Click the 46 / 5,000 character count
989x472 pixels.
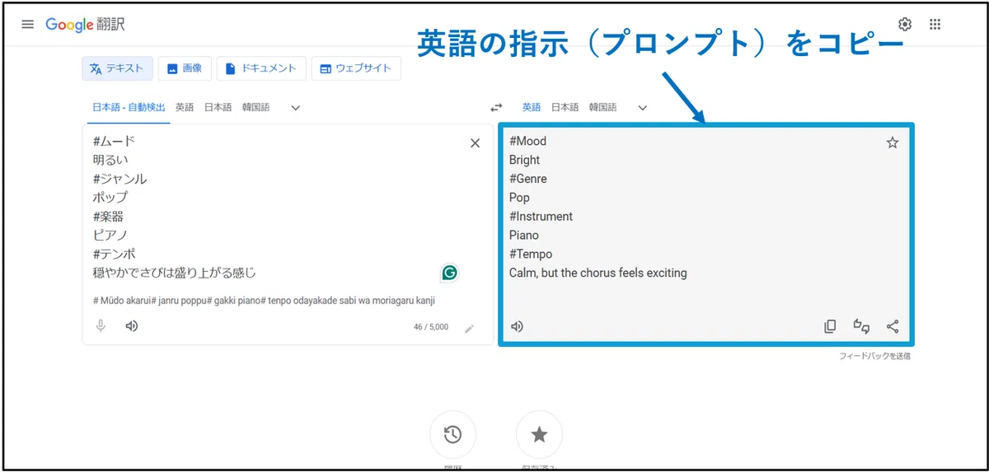click(x=431, y=327)
